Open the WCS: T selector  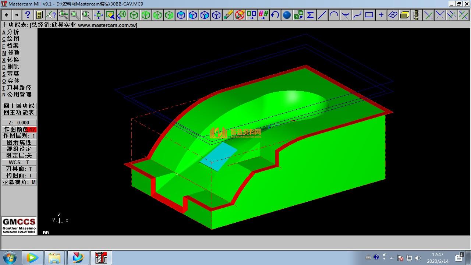pos(19,162)
